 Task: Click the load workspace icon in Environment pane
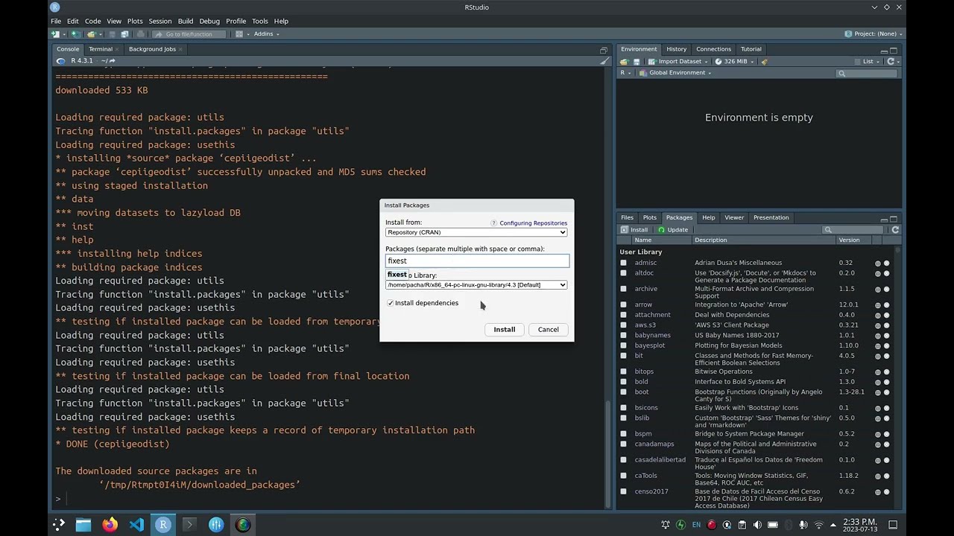pyautogui.click(x=625, y=62)
